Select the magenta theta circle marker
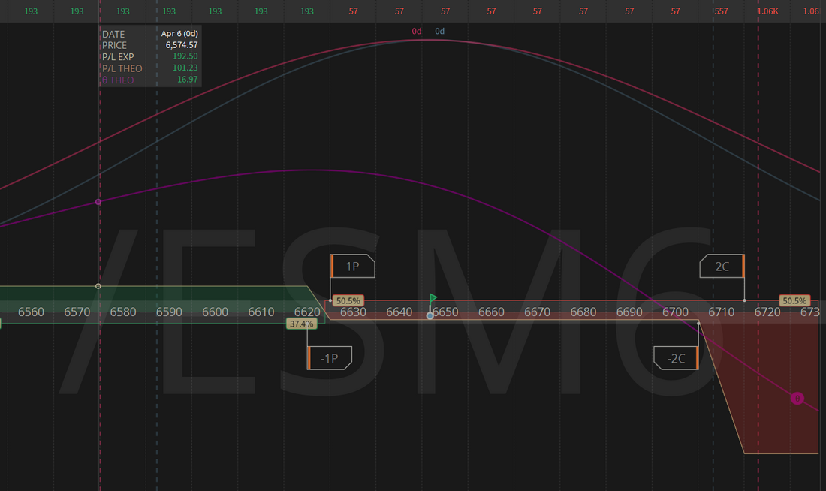 point(797,398)
